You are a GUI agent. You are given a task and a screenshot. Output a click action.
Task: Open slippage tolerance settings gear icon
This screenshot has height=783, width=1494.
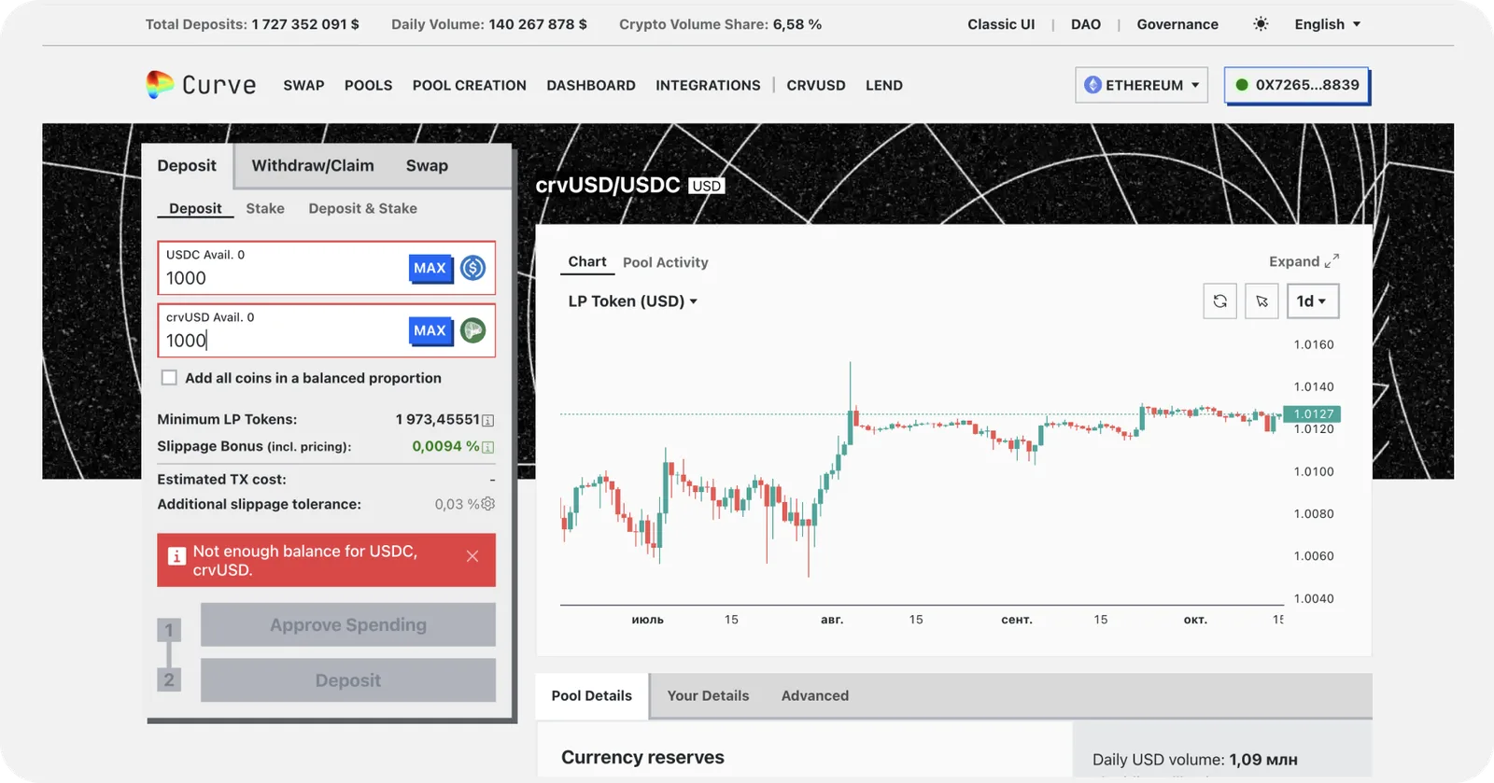488,503
